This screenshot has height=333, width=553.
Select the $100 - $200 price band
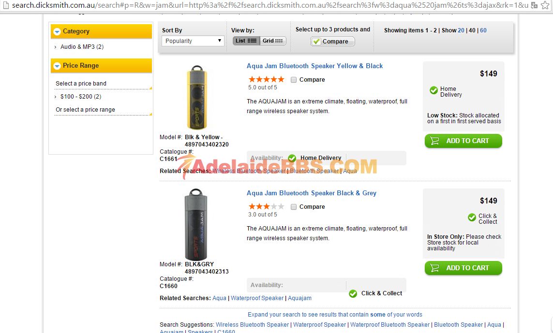(x=80, y=97)
